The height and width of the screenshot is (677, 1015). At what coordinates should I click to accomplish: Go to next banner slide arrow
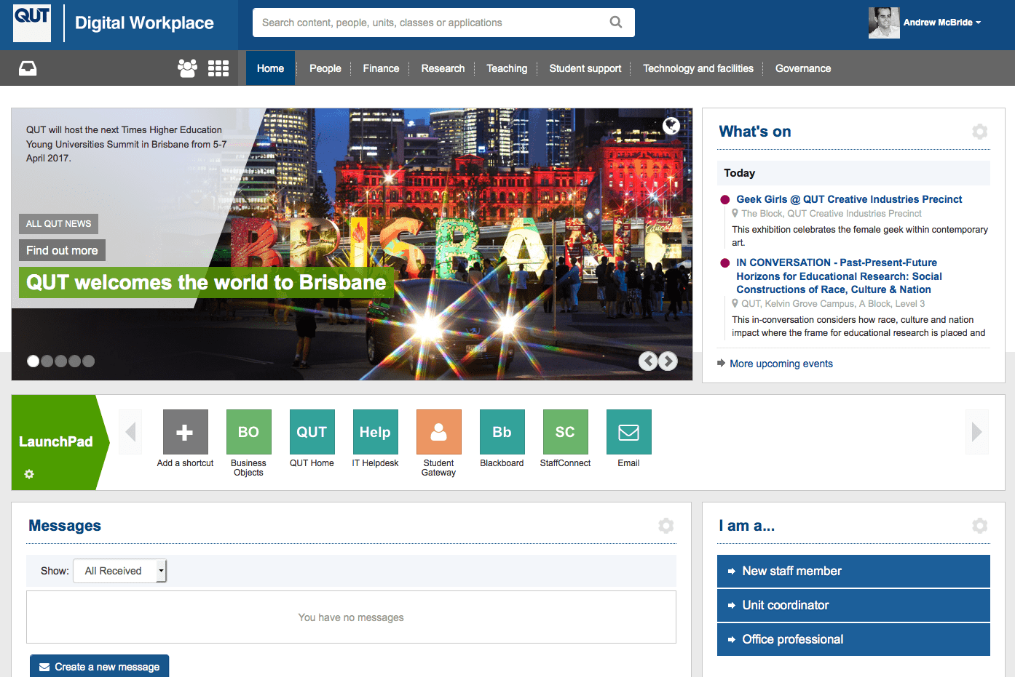point(668,361)
